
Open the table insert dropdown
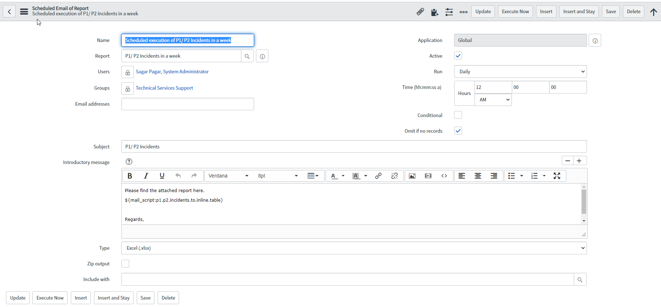(313, 176)
